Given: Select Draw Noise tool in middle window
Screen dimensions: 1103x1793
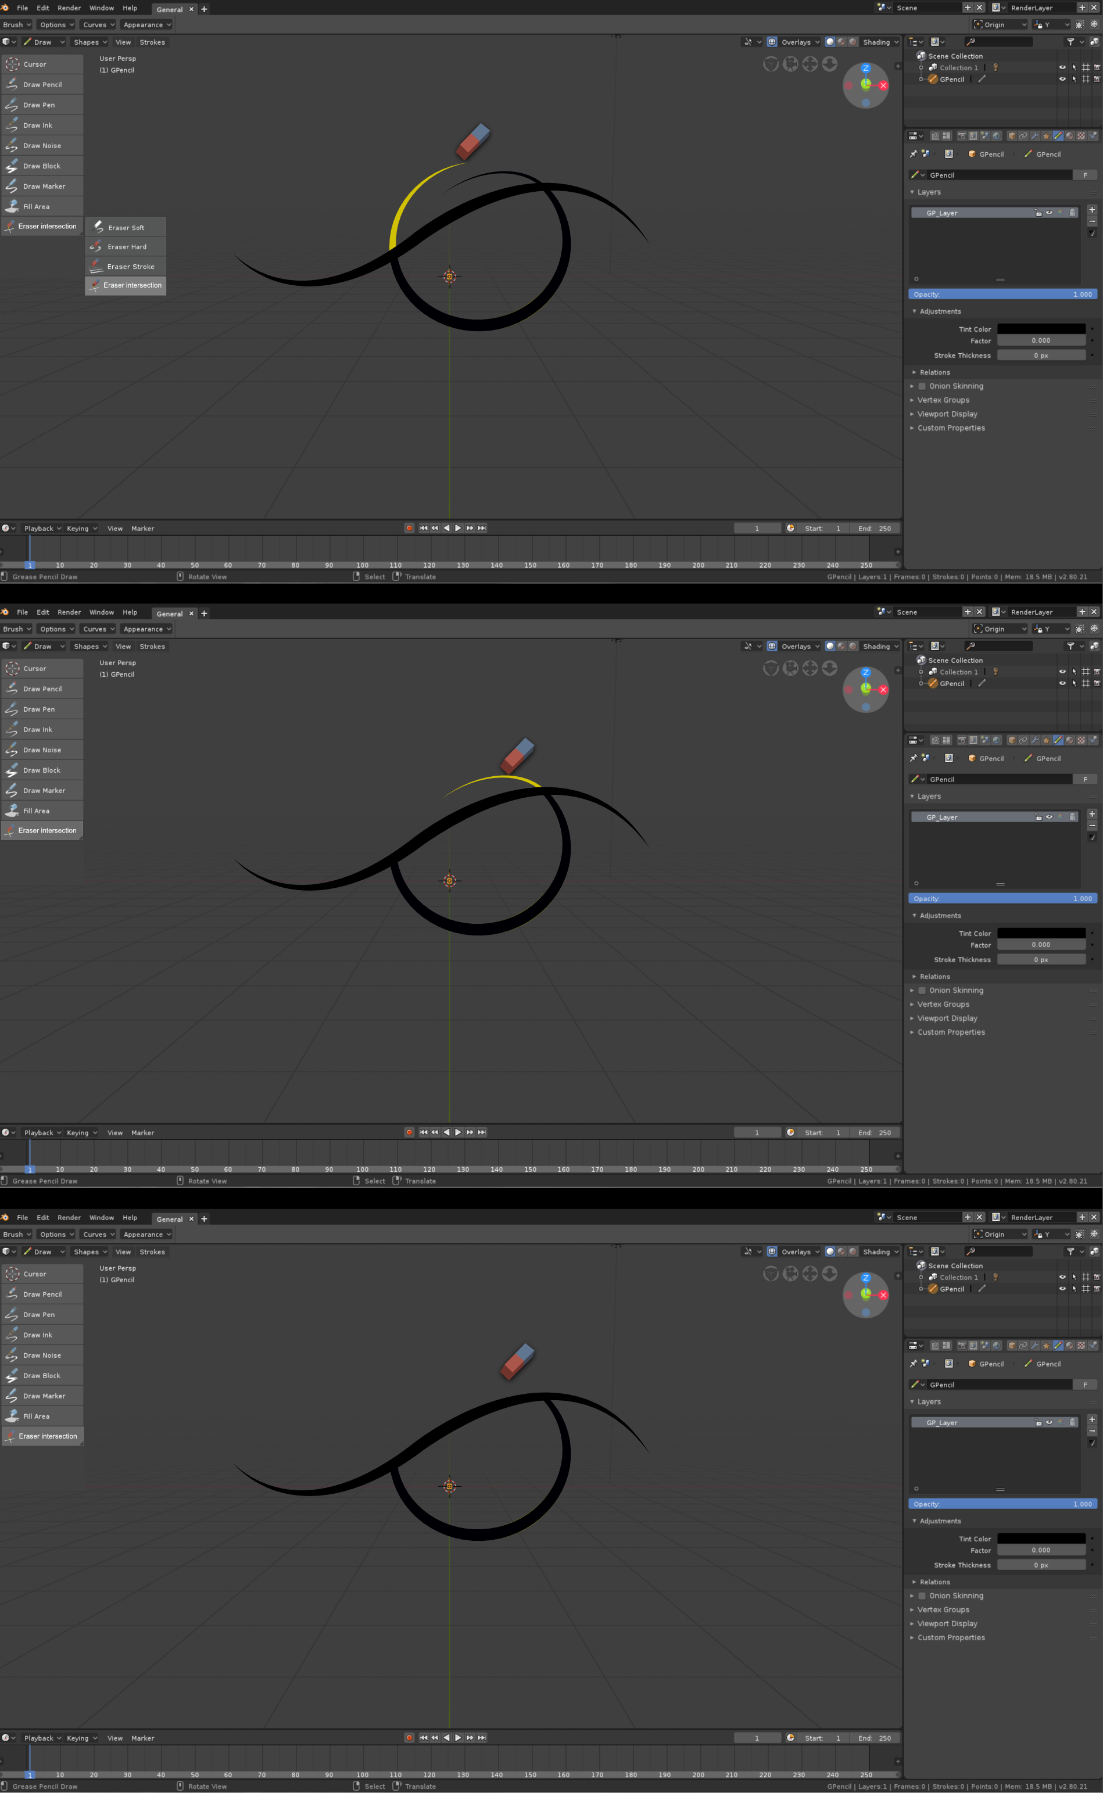Looking at the screenshot, I should coord(42,750).
